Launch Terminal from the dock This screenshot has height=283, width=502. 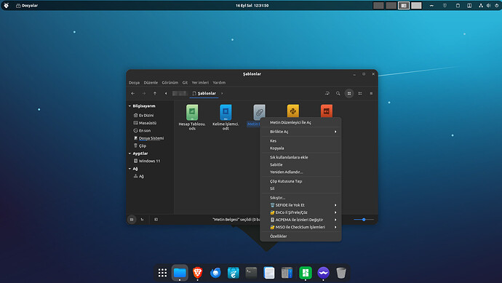click(251, 273)
